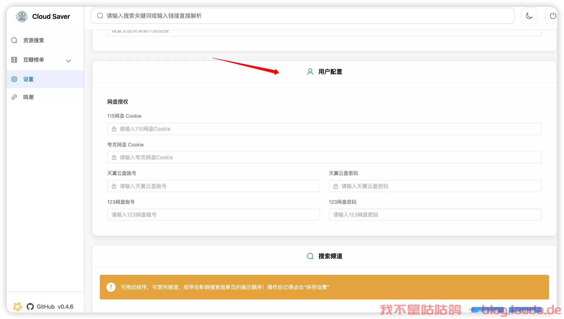This screenshot has height=319, width=564.
Task: Click the 资源搜索 magnifier icon
Action: pos(14,40)
